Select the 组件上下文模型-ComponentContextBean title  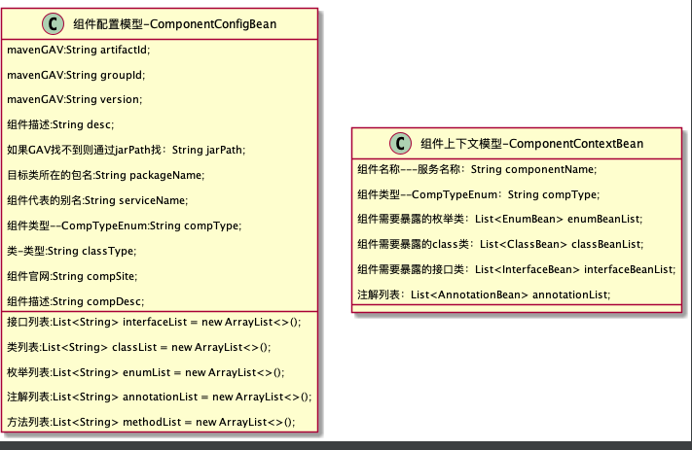click(531, 144)
